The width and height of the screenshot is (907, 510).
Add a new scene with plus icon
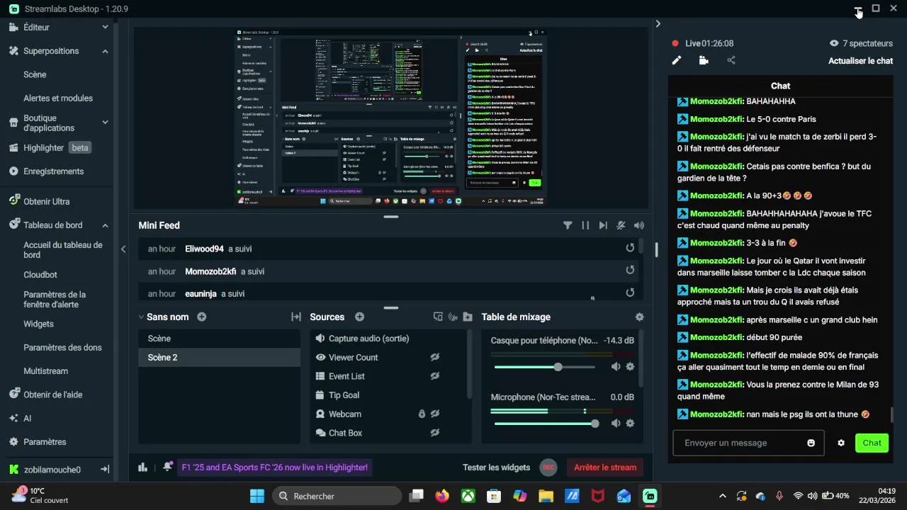point(202,317)
